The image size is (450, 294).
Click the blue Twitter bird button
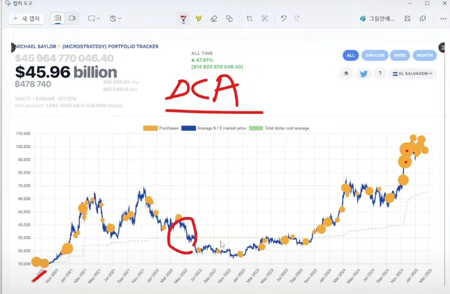363,74
